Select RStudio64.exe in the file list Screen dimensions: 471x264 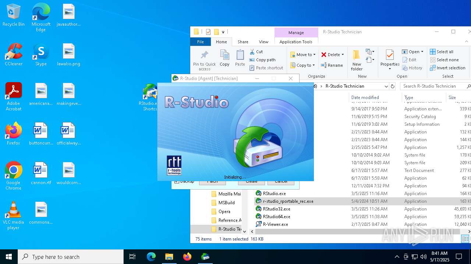276,217
